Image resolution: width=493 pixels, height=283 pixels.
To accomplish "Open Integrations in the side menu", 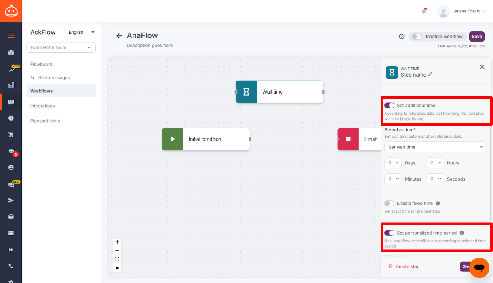I will point(42,106).
